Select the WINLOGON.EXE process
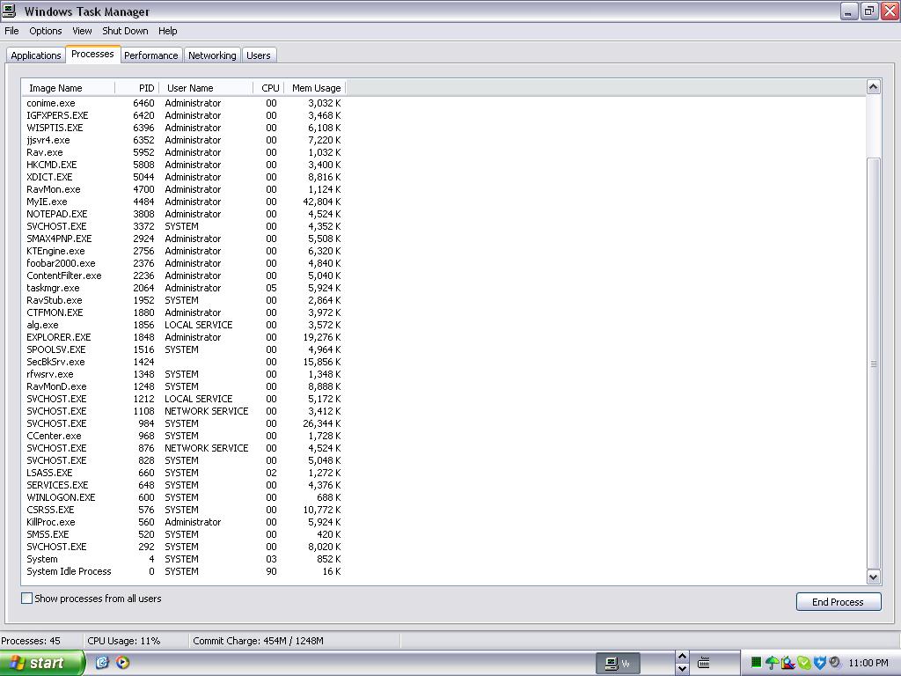This screenshot has width=901, height=676. 184,497
